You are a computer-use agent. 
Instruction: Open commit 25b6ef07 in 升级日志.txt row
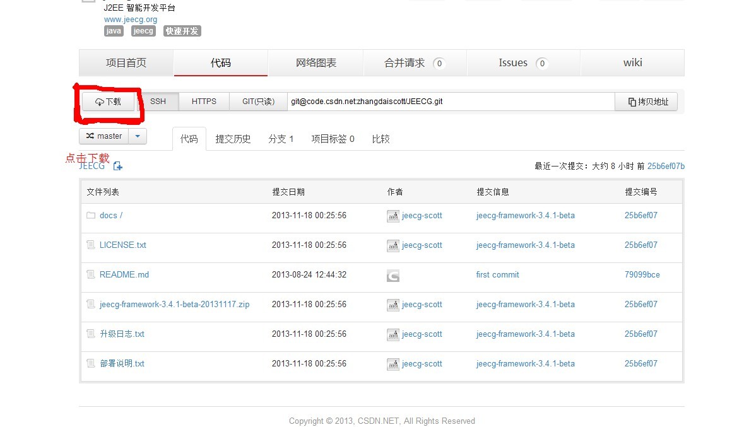pyautogui.click(x=641, y=334)
